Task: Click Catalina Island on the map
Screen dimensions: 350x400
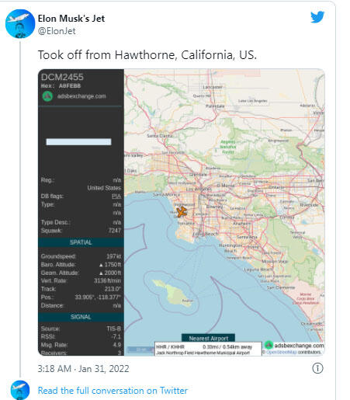Action: pos(173,292)
